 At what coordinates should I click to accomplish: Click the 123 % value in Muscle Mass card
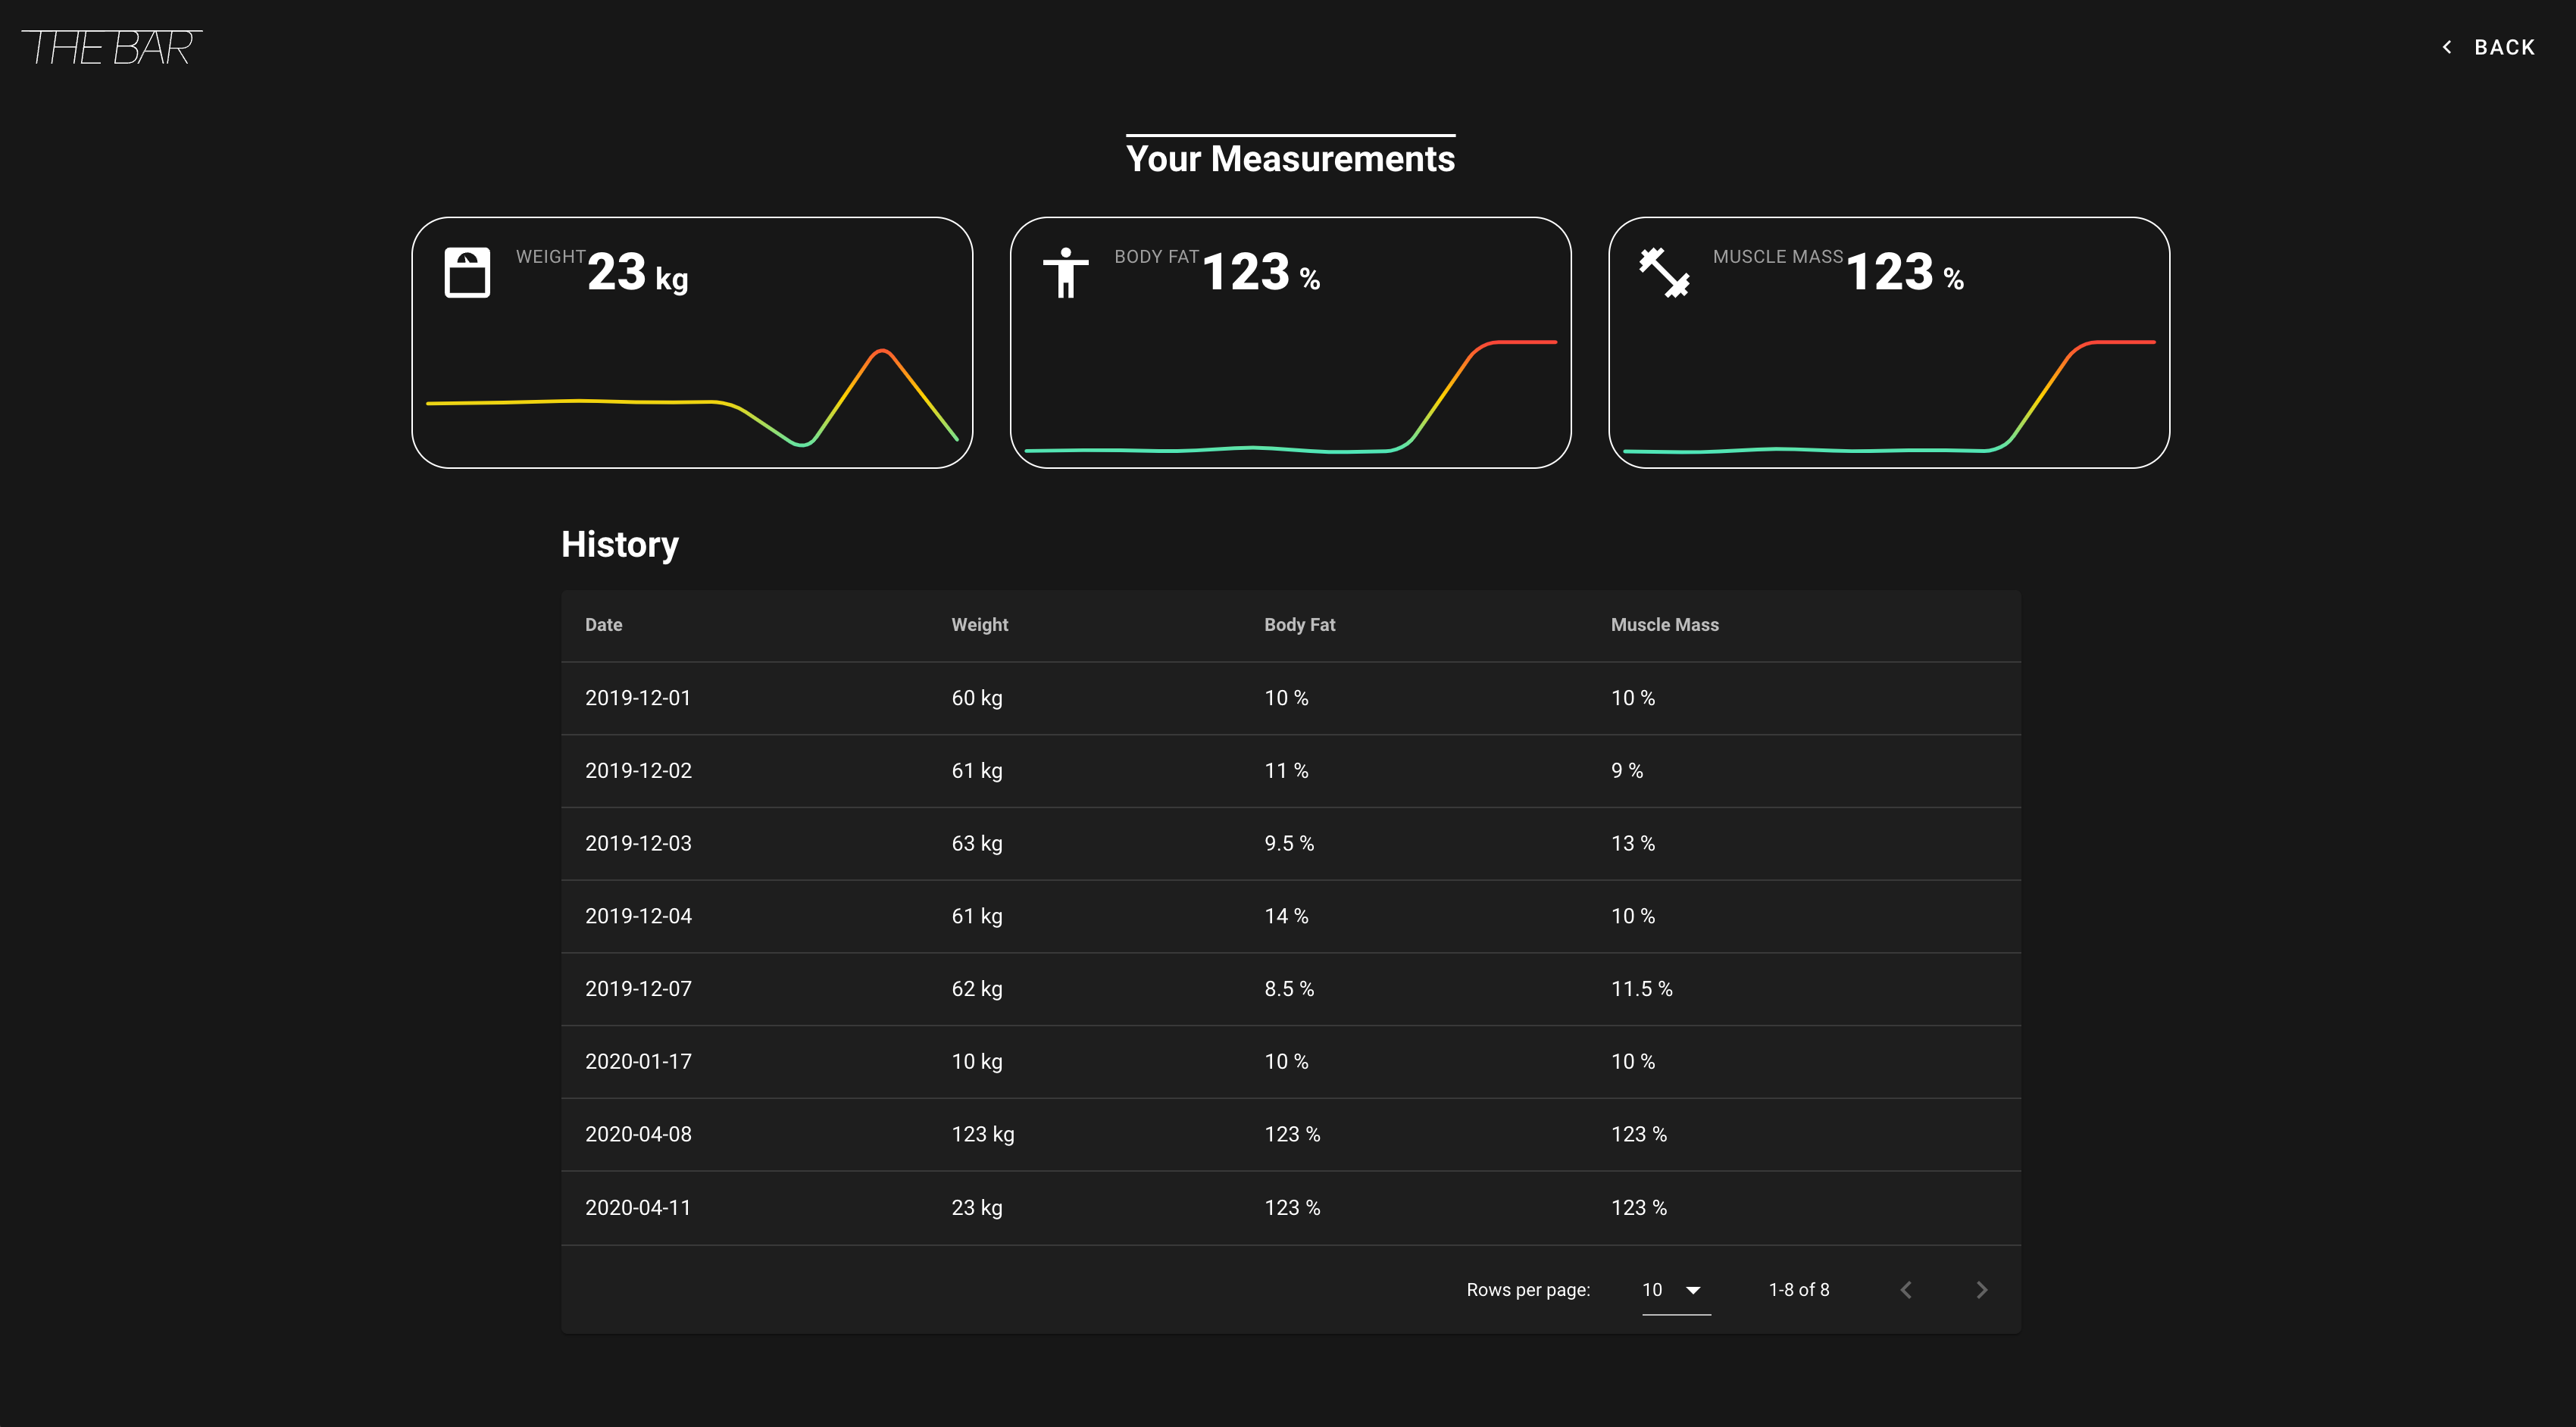[1904, 273]
